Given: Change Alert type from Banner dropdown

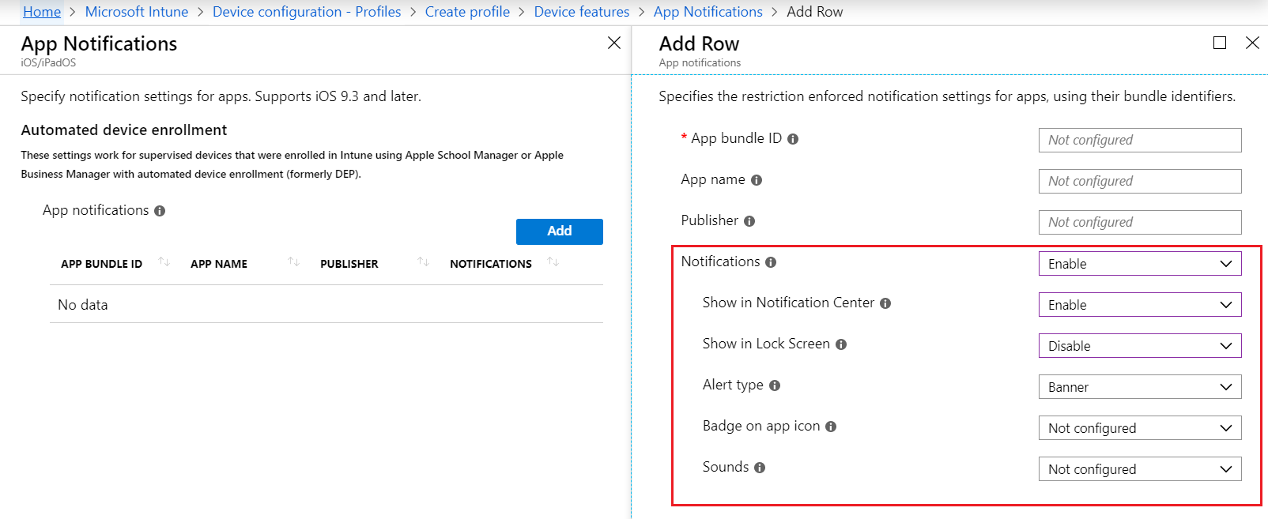Looking at the screenshot, I should click(x=1139, y=387).
